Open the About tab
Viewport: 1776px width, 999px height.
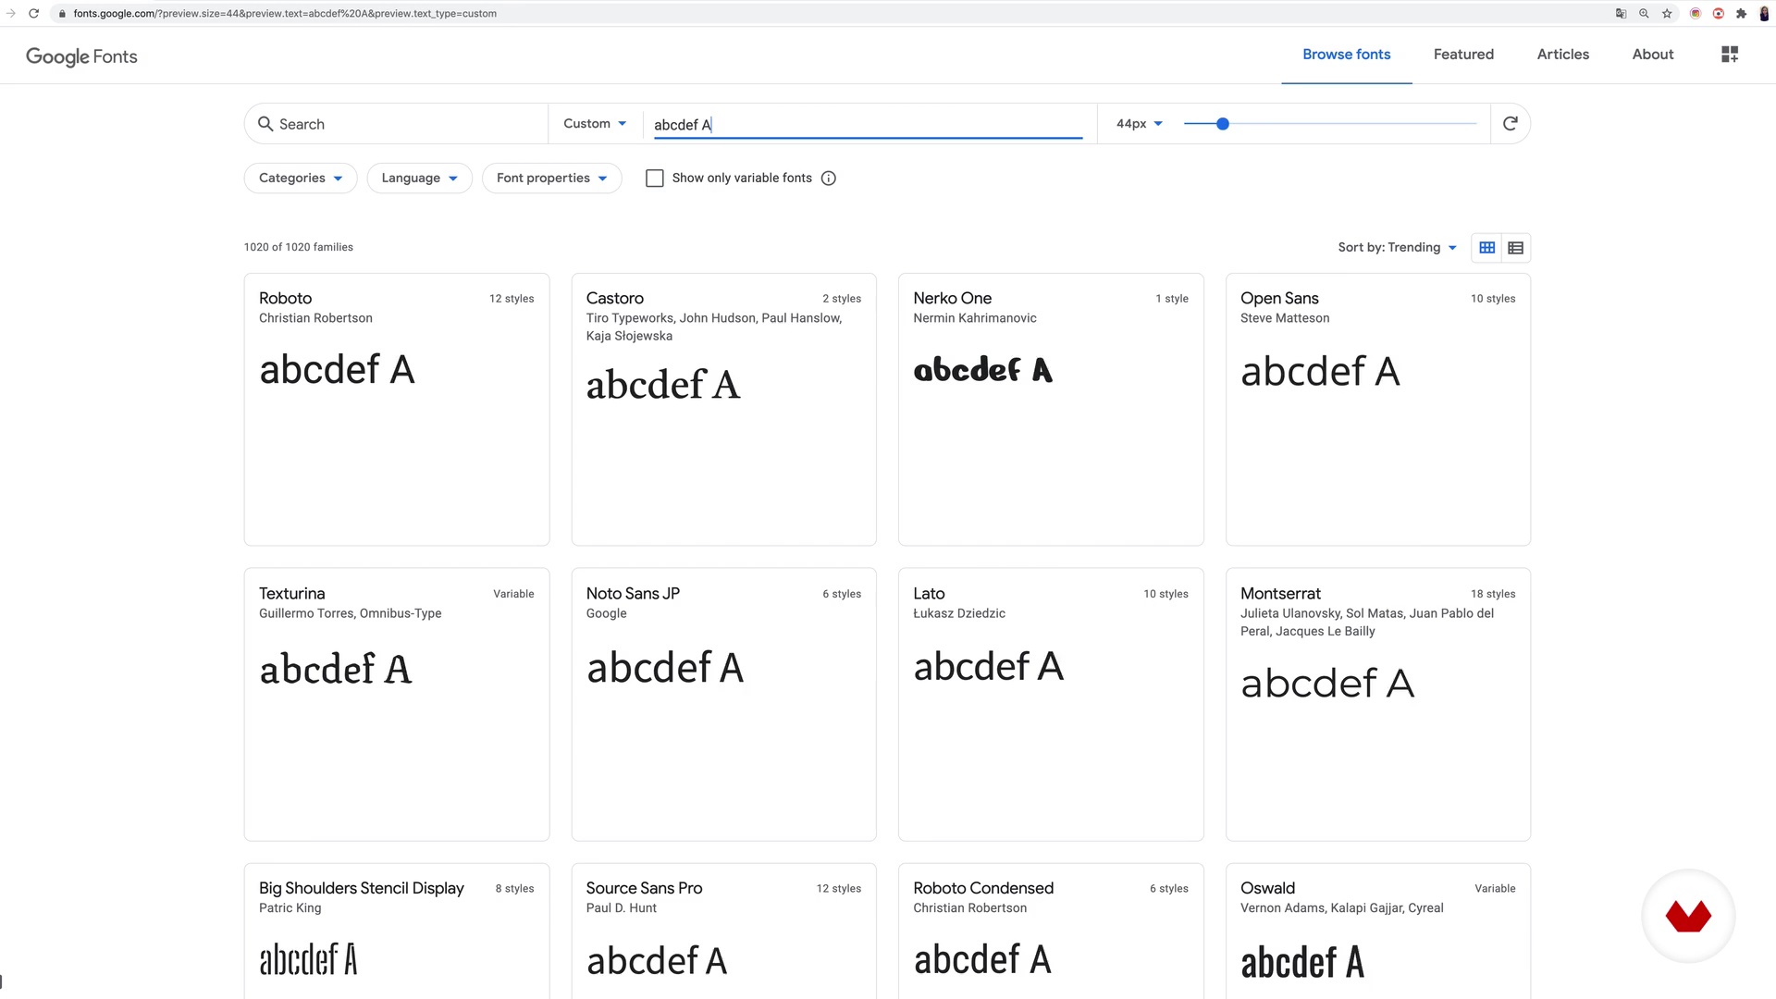click(x=1652, y=55)
